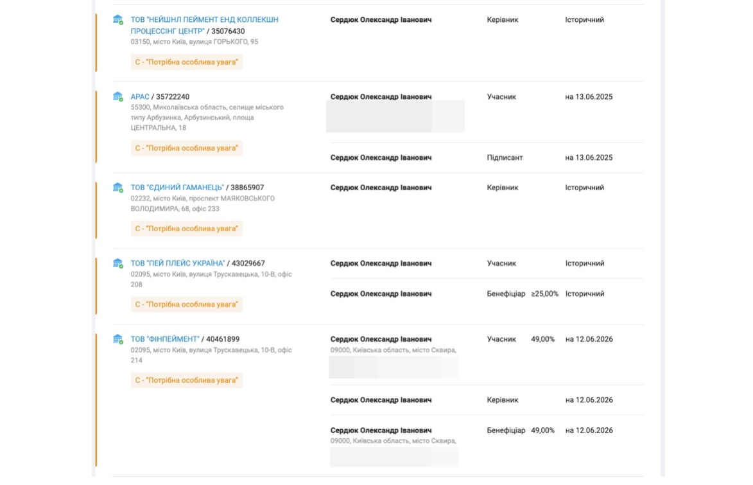Click the building icon beside ФІНПЕЙМЕНТ
The image size is (753, 485).
coord(117,339)
